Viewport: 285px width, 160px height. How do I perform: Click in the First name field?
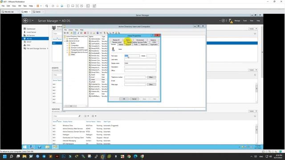[132, 56]
